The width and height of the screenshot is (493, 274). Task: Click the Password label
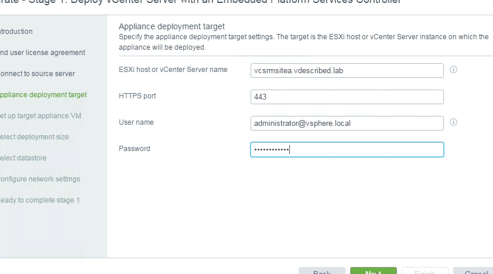pos(135,149)
